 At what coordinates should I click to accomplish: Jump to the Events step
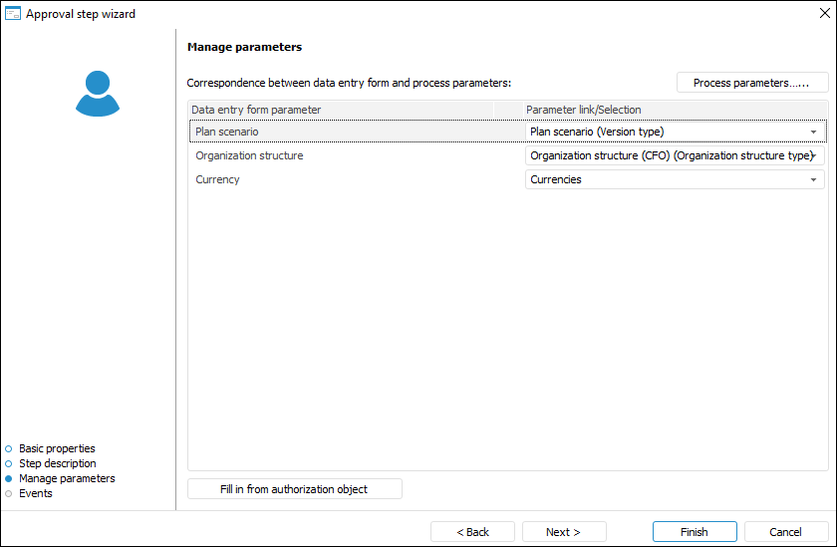point(35,493)
